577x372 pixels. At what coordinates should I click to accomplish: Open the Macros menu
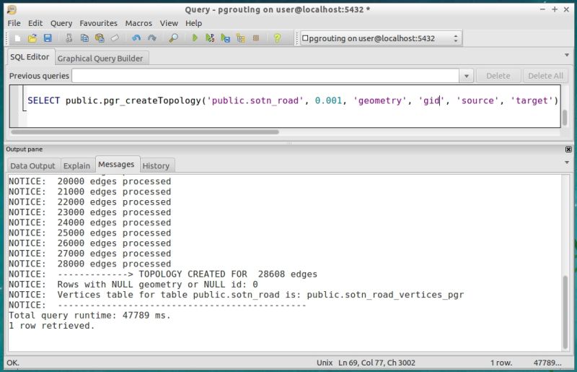[x=138, y=23]
